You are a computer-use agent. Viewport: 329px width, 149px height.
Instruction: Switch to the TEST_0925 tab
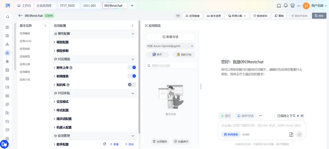point(69,6)
